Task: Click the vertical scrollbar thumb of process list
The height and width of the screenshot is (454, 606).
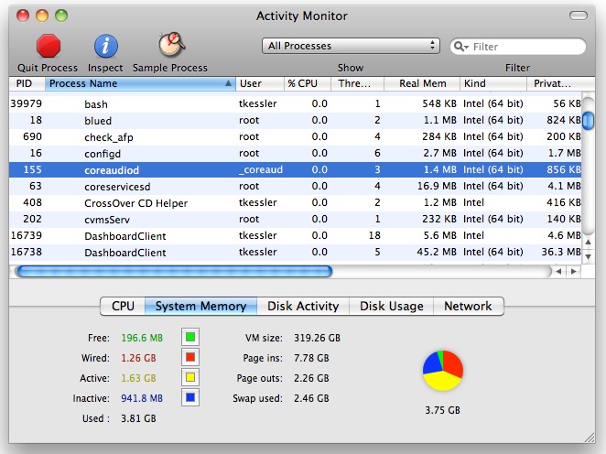Action: (x=588, y=121)
